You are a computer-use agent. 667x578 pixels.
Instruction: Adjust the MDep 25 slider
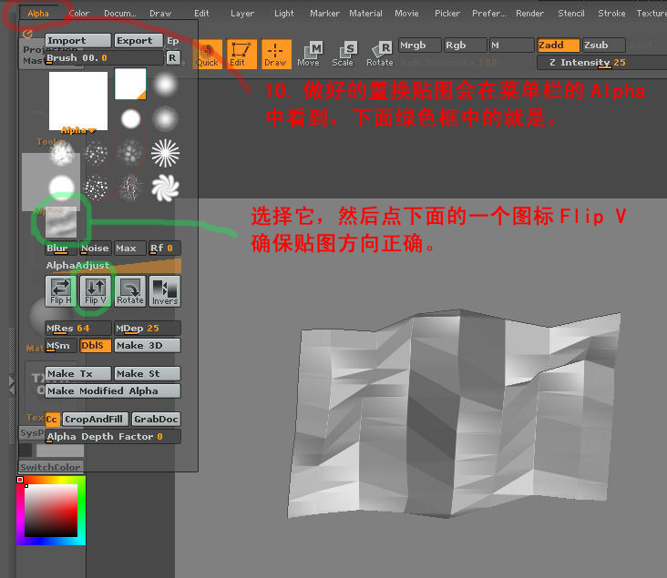pos(148,329)
